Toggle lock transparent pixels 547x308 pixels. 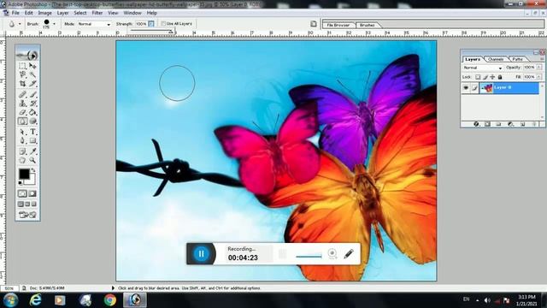coord(478,77)
